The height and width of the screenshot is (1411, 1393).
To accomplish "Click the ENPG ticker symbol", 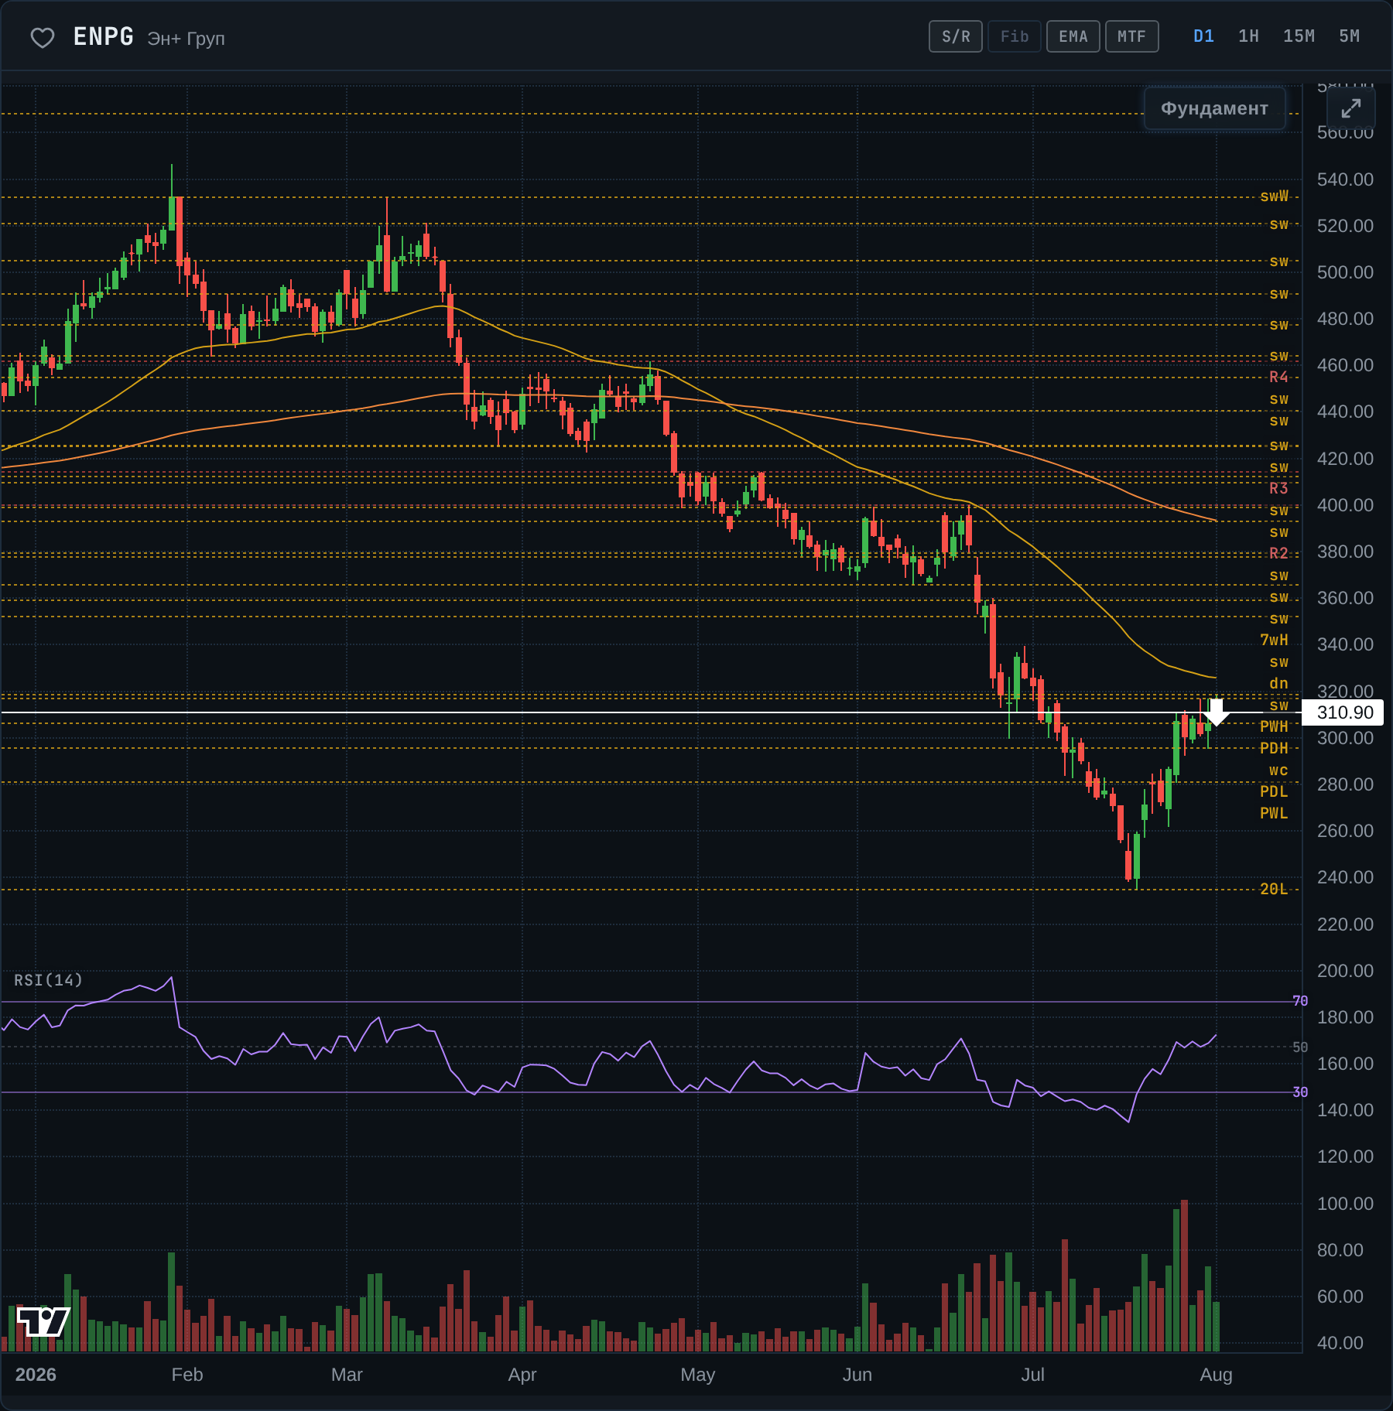I will pos(104,36).
